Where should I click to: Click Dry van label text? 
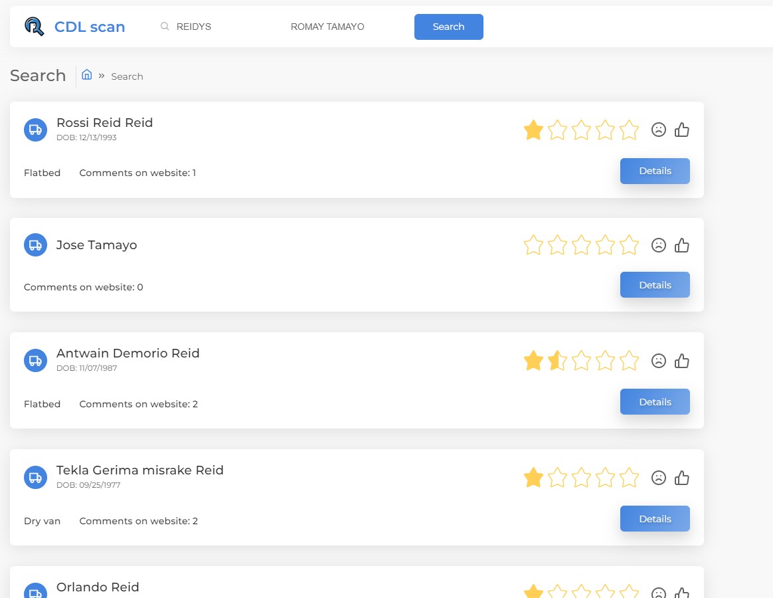42,521
